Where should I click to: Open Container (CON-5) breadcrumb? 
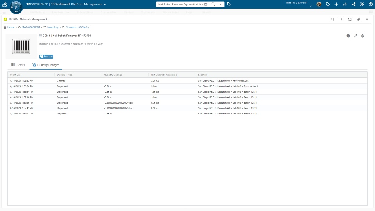[77, 27]
